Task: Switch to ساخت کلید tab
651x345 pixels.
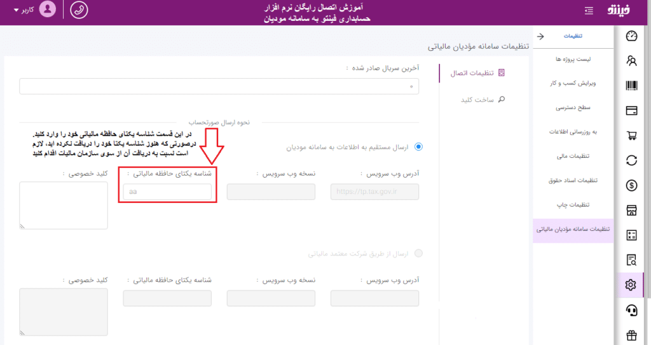Action: pyautogui.click(x=483, y=100)
